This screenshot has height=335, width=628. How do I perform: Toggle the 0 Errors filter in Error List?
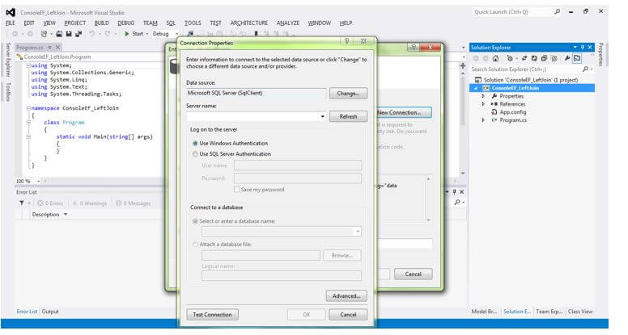pos(50,203)
